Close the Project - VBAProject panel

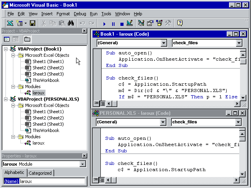[x=84, y=31]
